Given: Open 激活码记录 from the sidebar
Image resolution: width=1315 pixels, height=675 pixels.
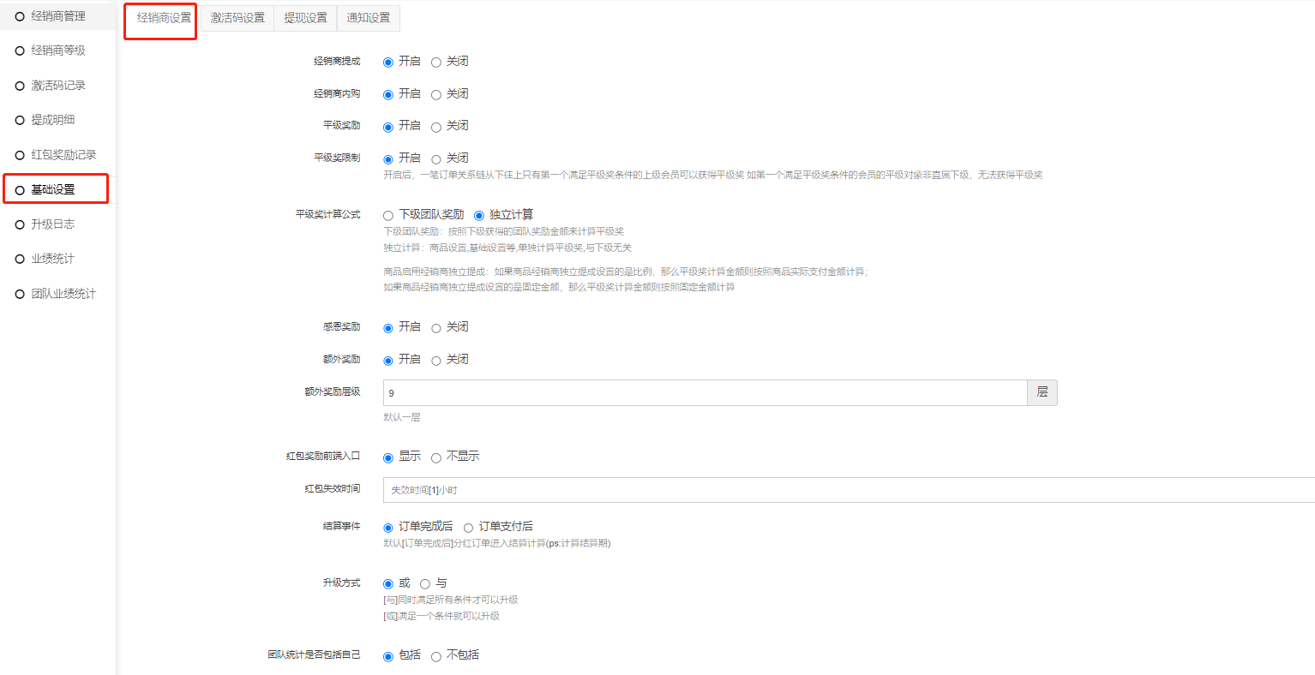Looking at the screenshot, I should pos(57,86).
